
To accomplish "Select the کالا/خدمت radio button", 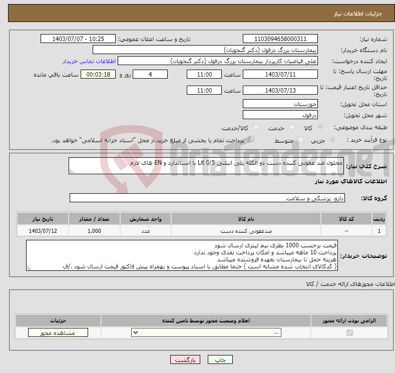I will tap(256, 127).
